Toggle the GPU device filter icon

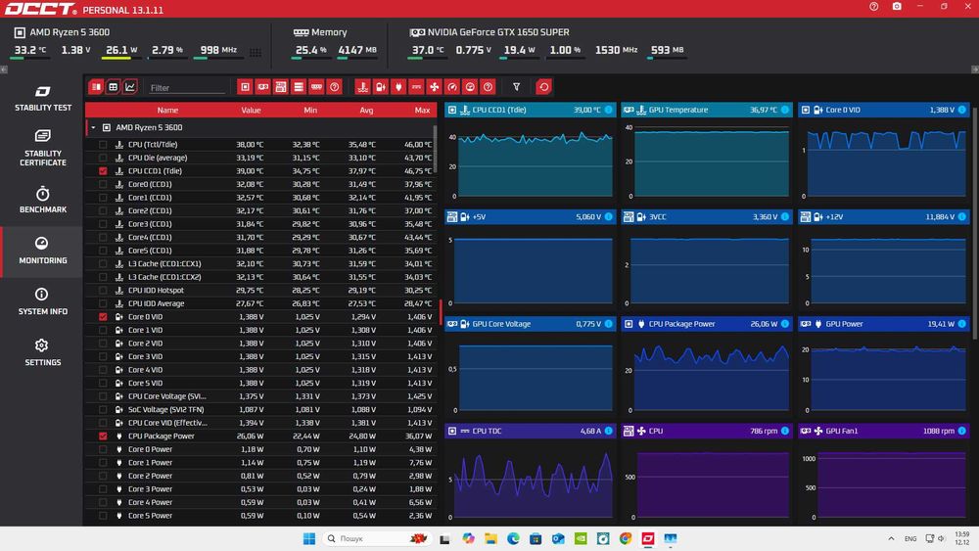point(262,87)
